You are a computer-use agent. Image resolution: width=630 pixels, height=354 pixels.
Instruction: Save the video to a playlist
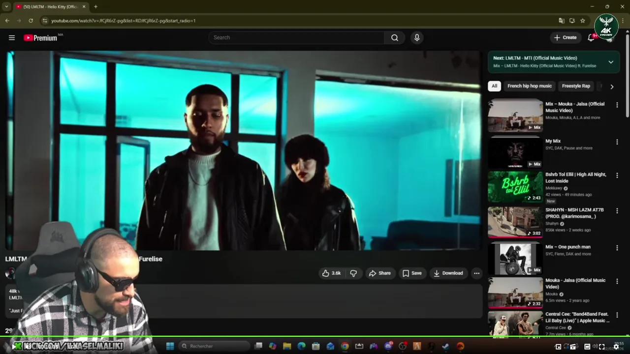coord(412,273)
